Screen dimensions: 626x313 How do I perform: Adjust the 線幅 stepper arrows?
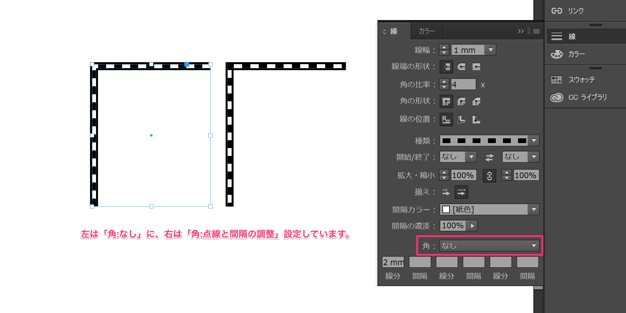pos(444,50)
